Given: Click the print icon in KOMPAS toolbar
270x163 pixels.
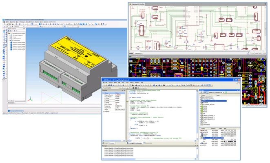Looking at the screenshot, I should pos(13,24).
